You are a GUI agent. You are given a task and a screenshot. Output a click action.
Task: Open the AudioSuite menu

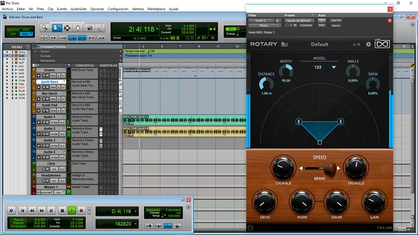pos(79,9)
